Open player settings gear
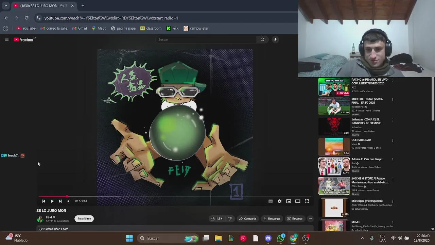This screenshot has height=245, width=435. [x=280, y=201]
